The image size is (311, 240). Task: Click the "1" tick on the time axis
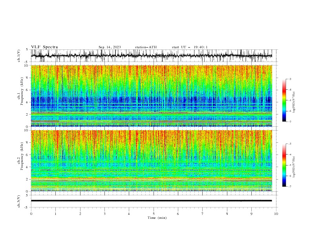(55, 214)
